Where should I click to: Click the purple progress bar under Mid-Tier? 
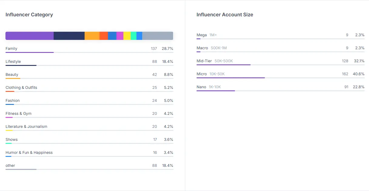click(223, 65)
